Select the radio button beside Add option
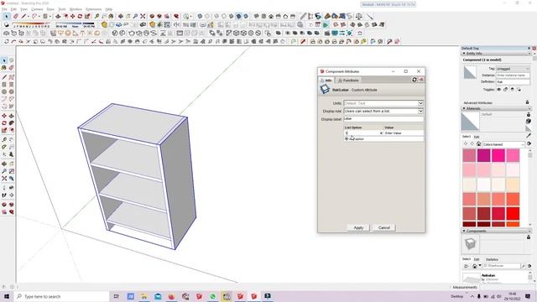The image size is (537, 302). pyautogui.click(x=347, y=139)
